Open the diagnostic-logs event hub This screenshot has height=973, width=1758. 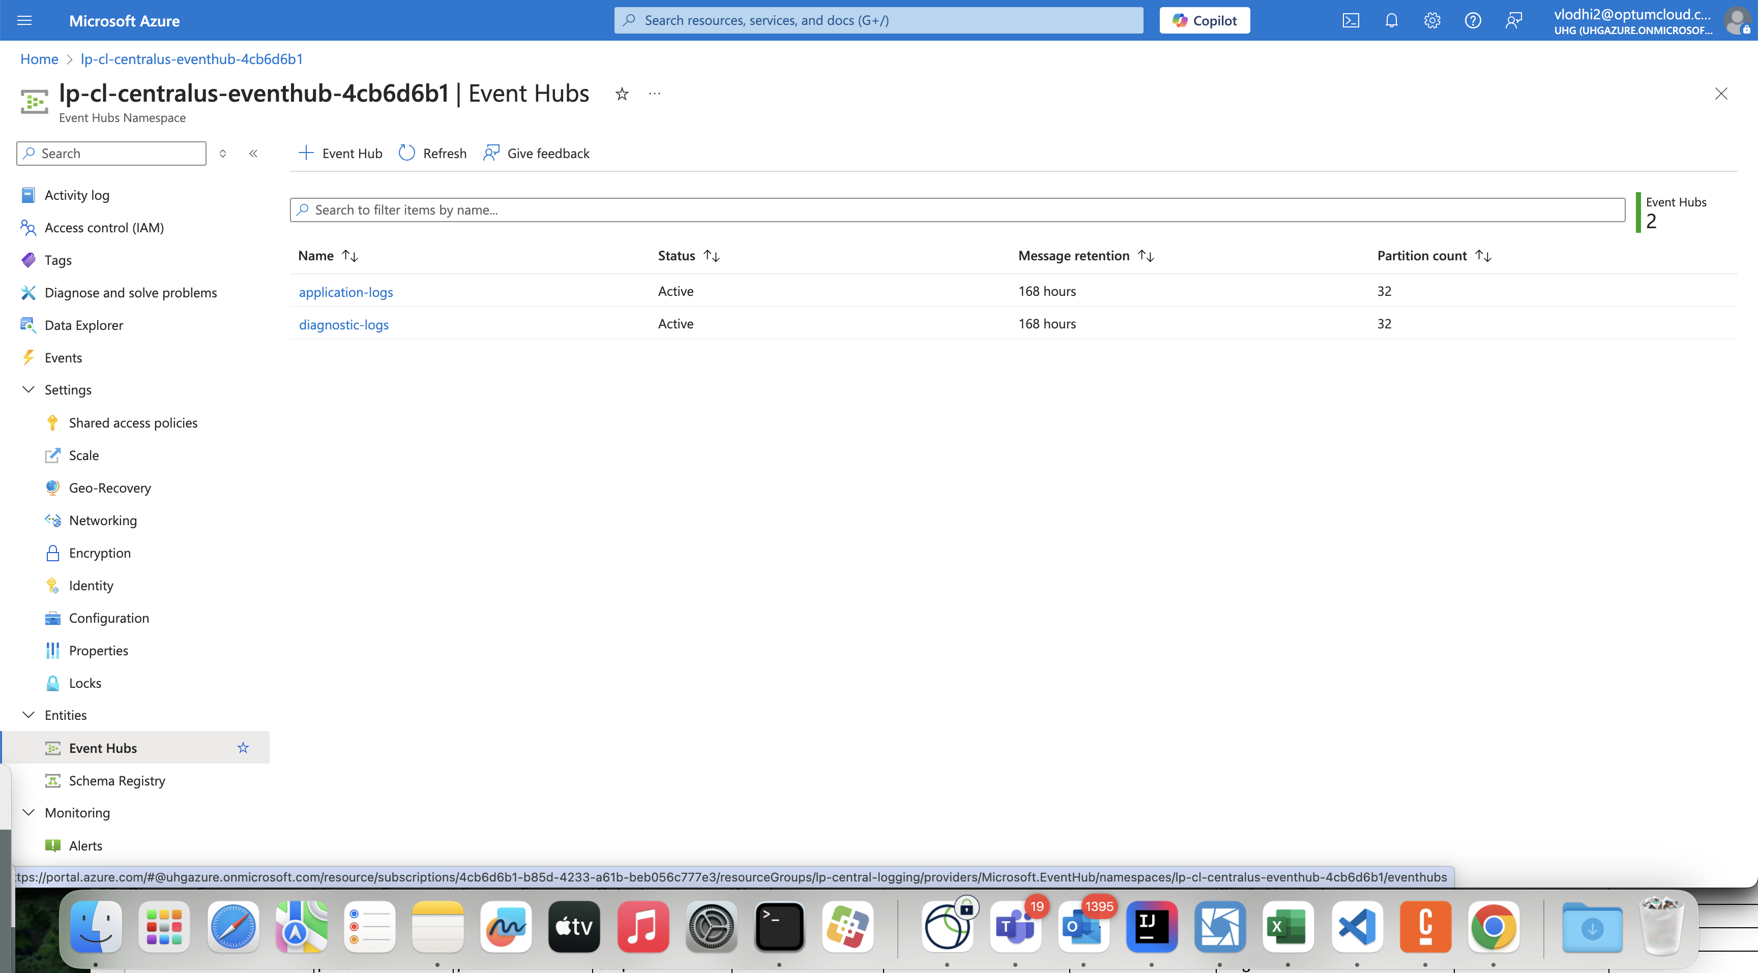(344, 324)
